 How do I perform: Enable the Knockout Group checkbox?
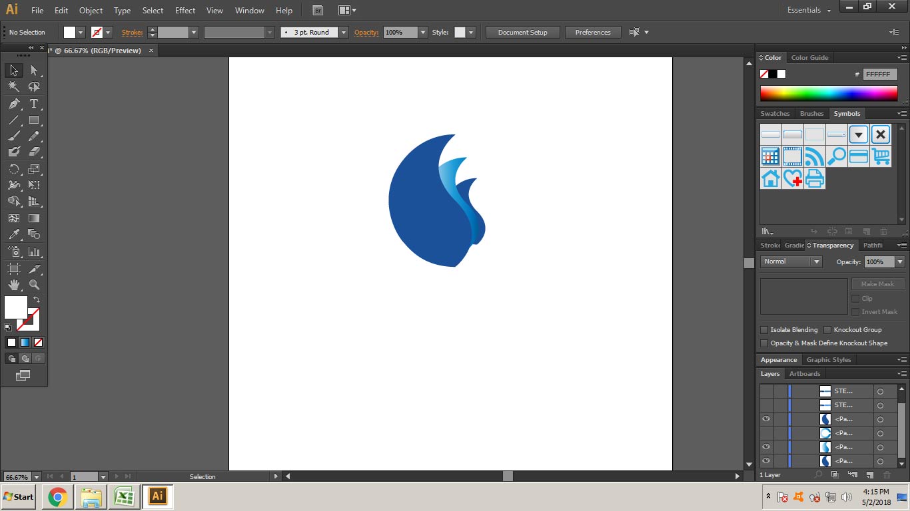coord(827,330)
